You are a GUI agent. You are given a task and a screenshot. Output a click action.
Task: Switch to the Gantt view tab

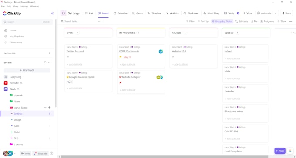pyautogui.click(x=138, y=13)
